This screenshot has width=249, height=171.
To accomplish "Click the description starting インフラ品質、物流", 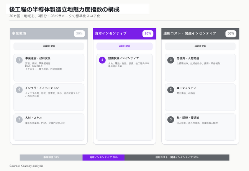I will [52, 94].
